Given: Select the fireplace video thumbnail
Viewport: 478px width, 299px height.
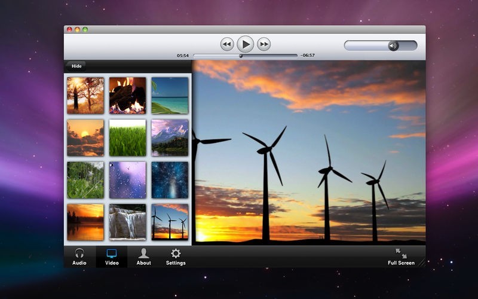Looking at the screenshot, I should pyautogui.click(x=128, y=96).
